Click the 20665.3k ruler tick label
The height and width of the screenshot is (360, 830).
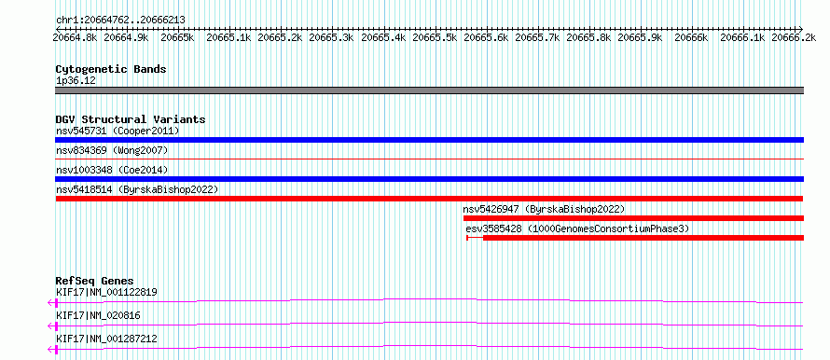coord(331,37)
